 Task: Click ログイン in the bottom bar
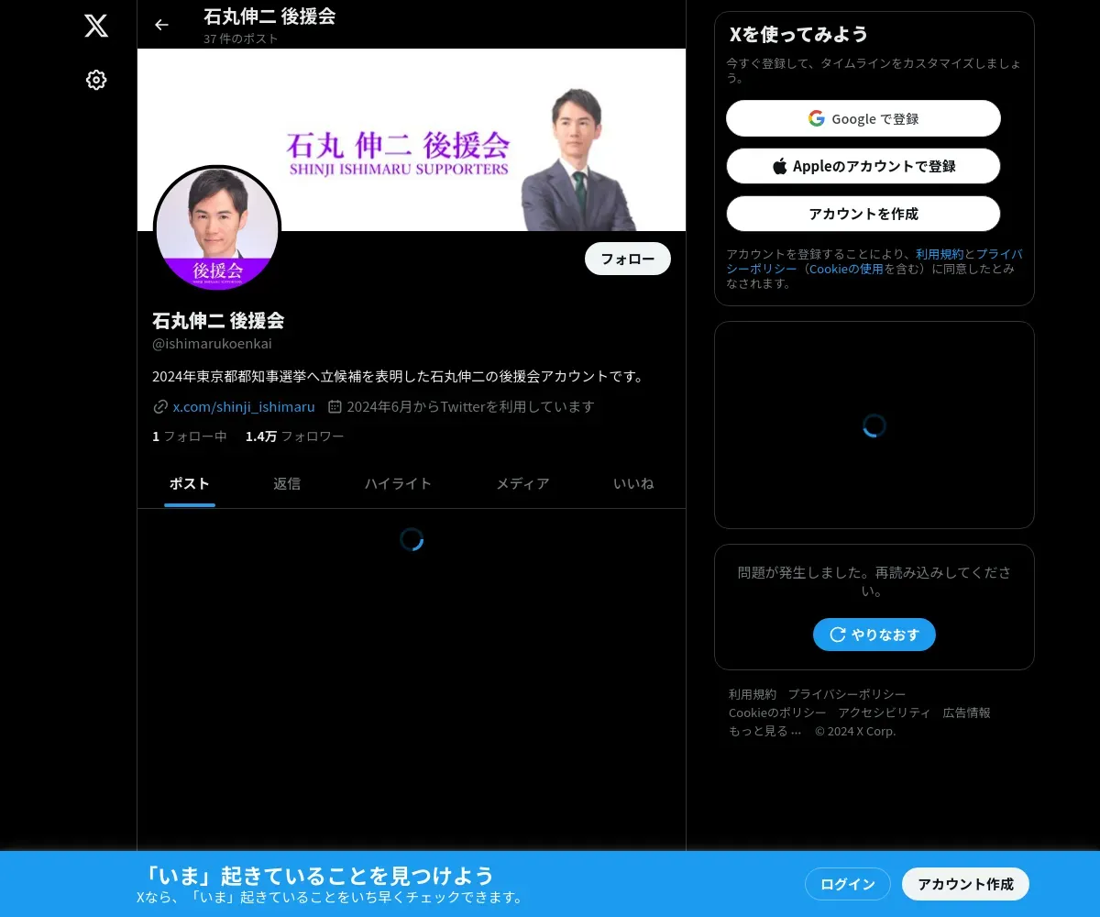tap(848, 884)
